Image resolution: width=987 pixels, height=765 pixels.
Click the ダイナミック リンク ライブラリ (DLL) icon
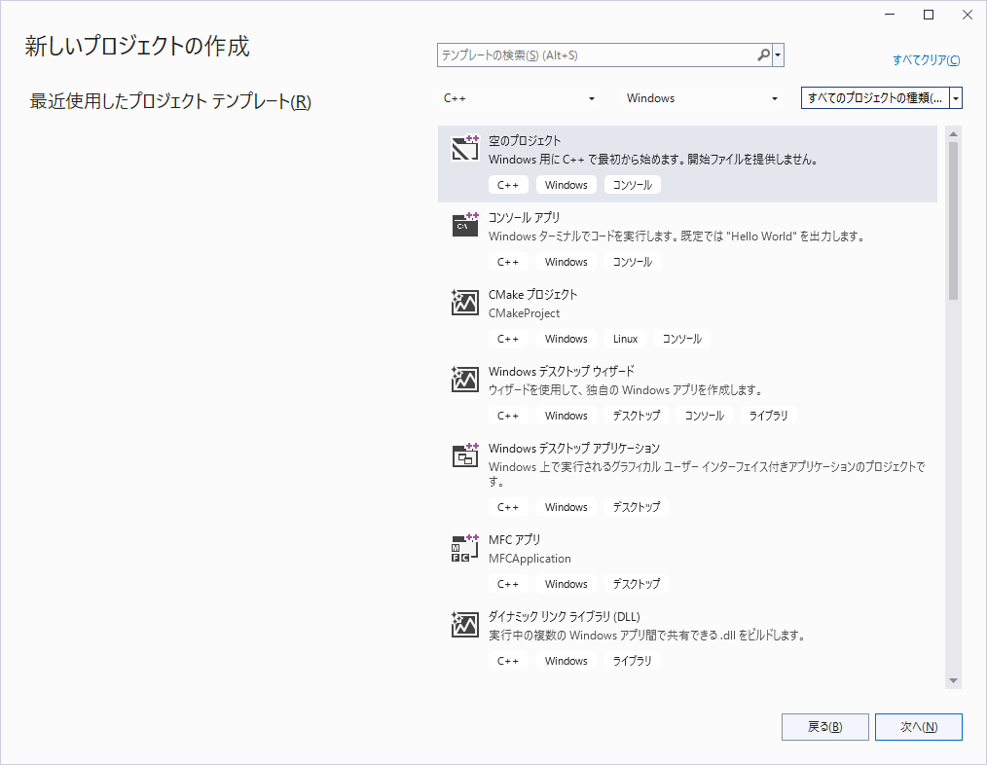(x=465, y=624)
